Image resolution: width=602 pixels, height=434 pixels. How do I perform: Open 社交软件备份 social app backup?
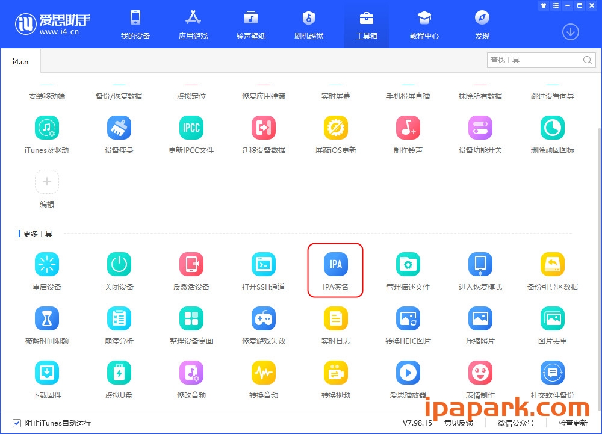[553, 372]
